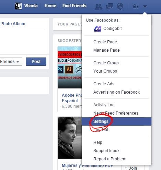Open the Mujeres y Feminismo PDF link
Viewport: 161px width, 170px height.
click(87, 166)
